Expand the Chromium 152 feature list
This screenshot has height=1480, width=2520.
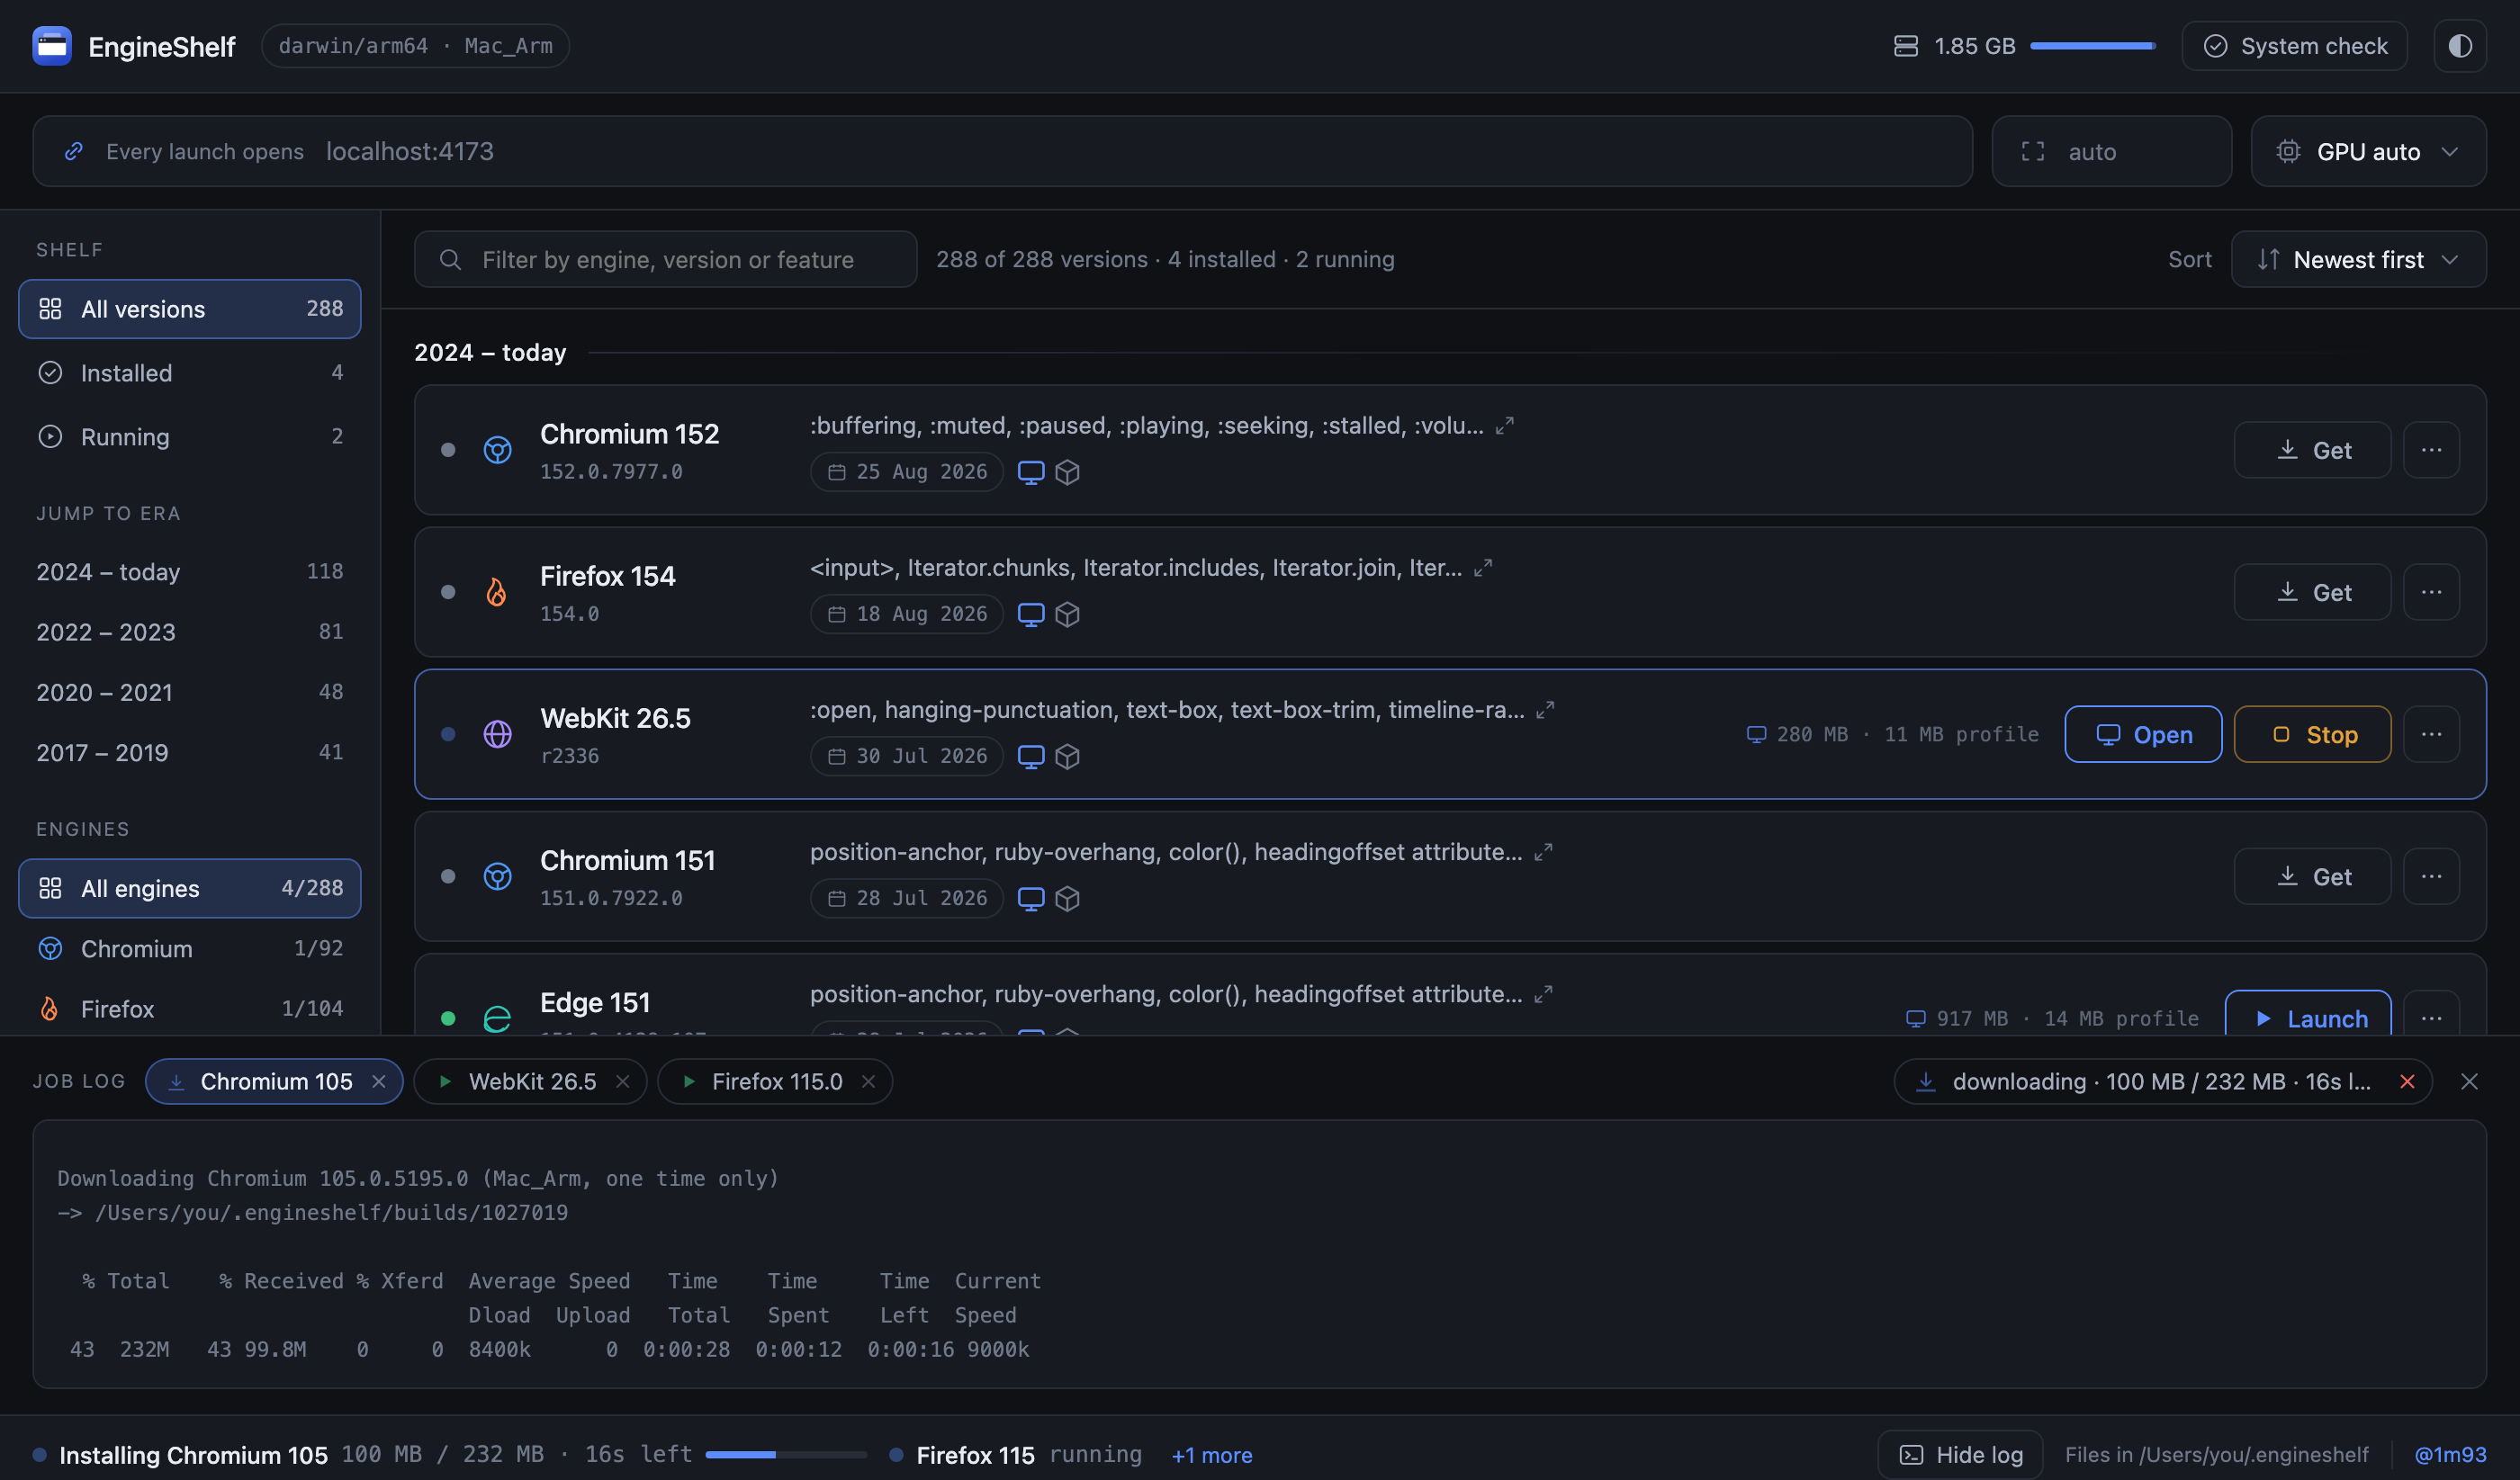pyautogui.click(x=1504, y=426)
